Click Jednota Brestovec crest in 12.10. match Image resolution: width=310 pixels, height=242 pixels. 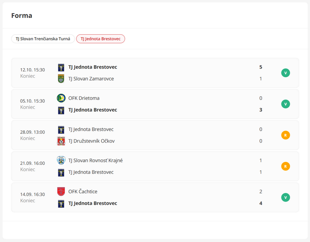click(61, 67)
